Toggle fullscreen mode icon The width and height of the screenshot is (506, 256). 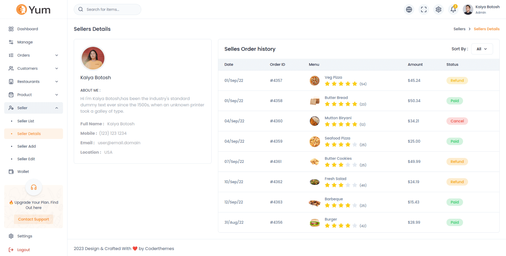[x=423, y=10]
